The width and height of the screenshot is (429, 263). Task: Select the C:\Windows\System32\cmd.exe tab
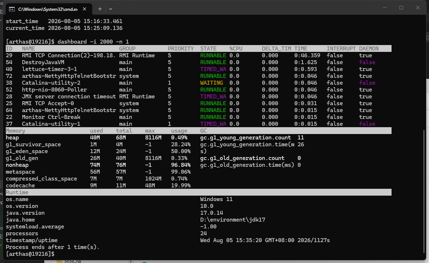coord(48,9)
